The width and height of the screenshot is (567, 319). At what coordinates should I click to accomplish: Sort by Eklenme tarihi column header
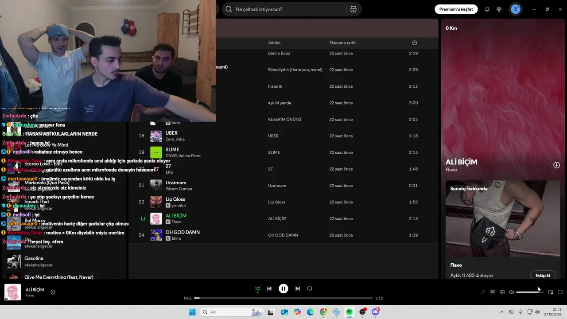[x=343, y=43]
